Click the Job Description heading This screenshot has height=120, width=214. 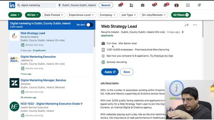point(110,83)
